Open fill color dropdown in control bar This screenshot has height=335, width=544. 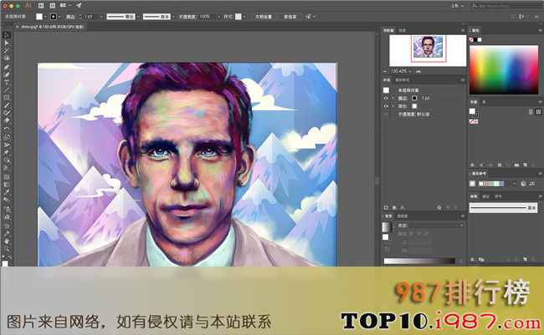[x=45, y=17]
